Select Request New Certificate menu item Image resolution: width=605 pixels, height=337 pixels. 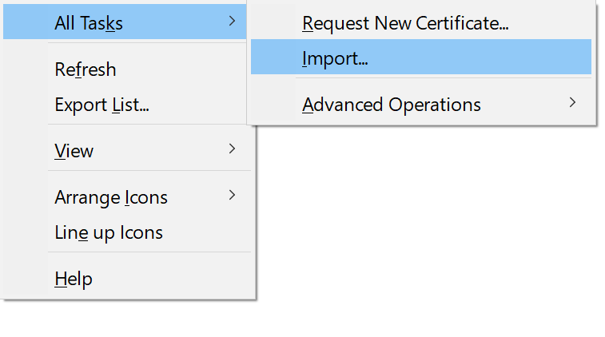click(405, 23)
